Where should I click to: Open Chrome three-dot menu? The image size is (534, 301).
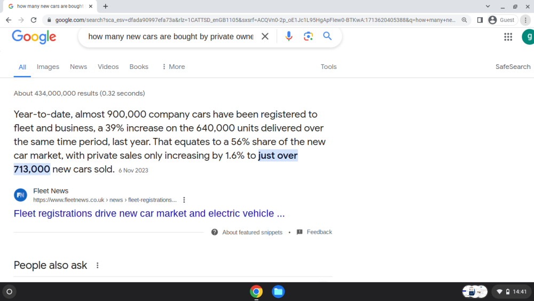point(525,20)
